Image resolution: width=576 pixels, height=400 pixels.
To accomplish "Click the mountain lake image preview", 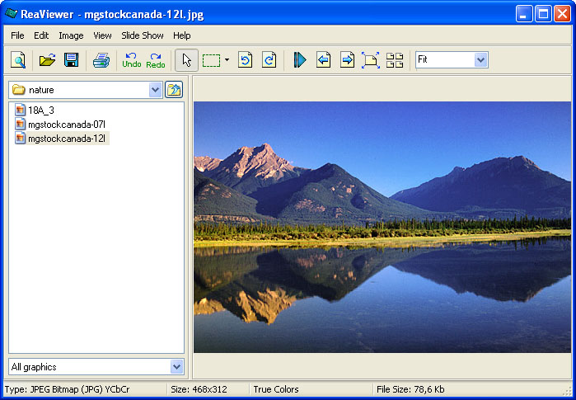I will 382,227.
